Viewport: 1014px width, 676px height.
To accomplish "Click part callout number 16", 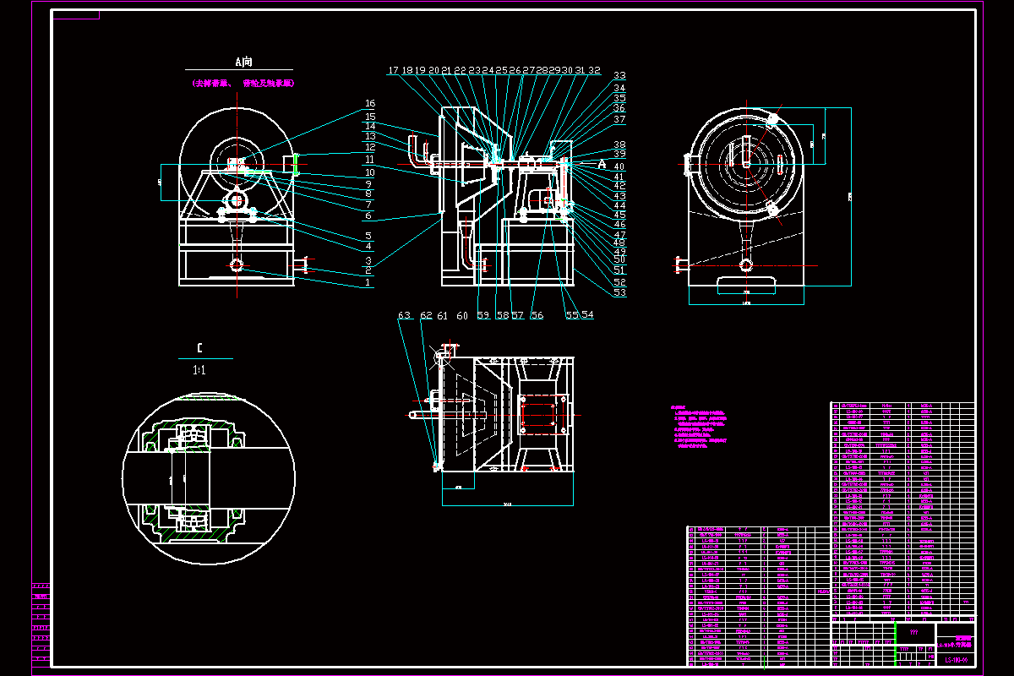I will [x=369, y=104].
